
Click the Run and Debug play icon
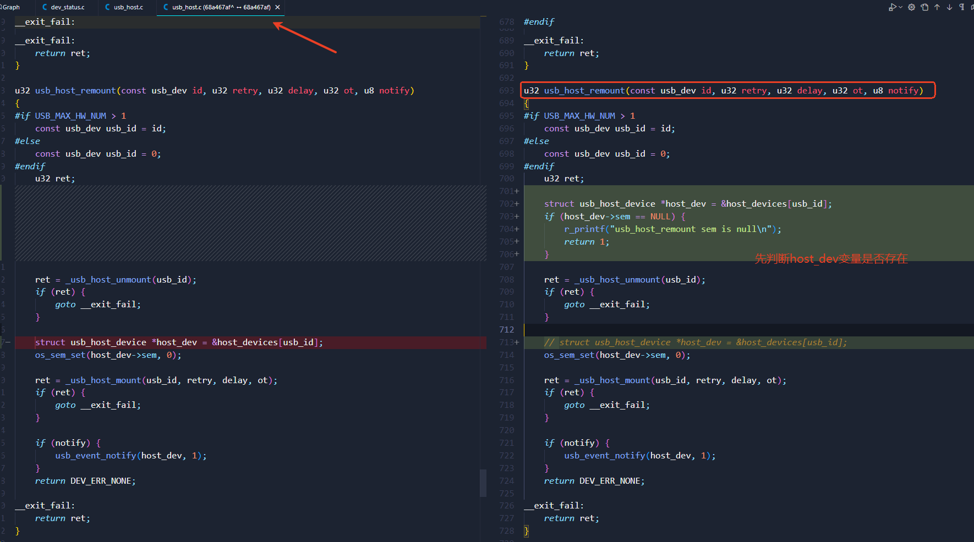[x=892, y=7]
